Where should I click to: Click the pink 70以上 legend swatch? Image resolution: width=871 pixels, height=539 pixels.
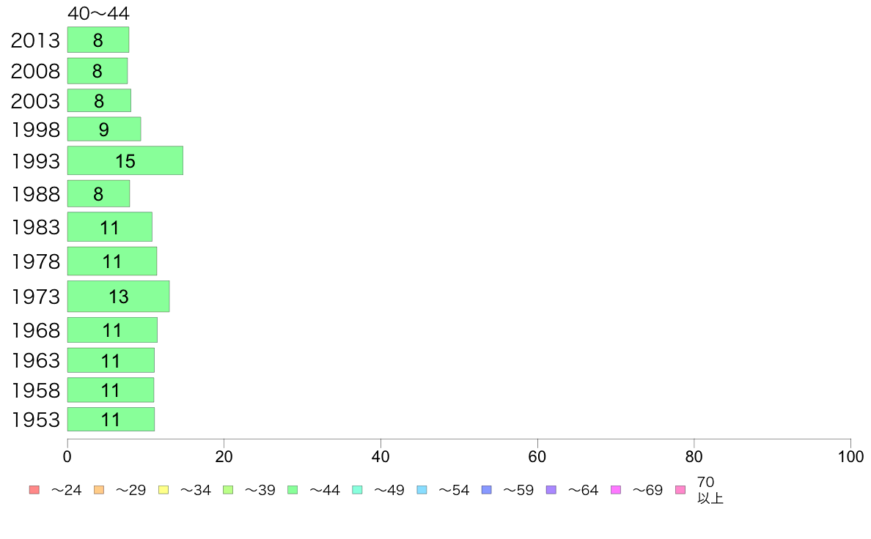coord(680,490)
